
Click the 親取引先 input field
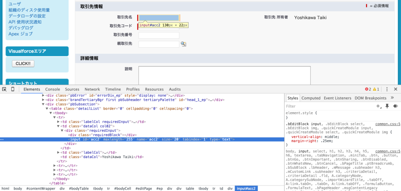[159, 44]
